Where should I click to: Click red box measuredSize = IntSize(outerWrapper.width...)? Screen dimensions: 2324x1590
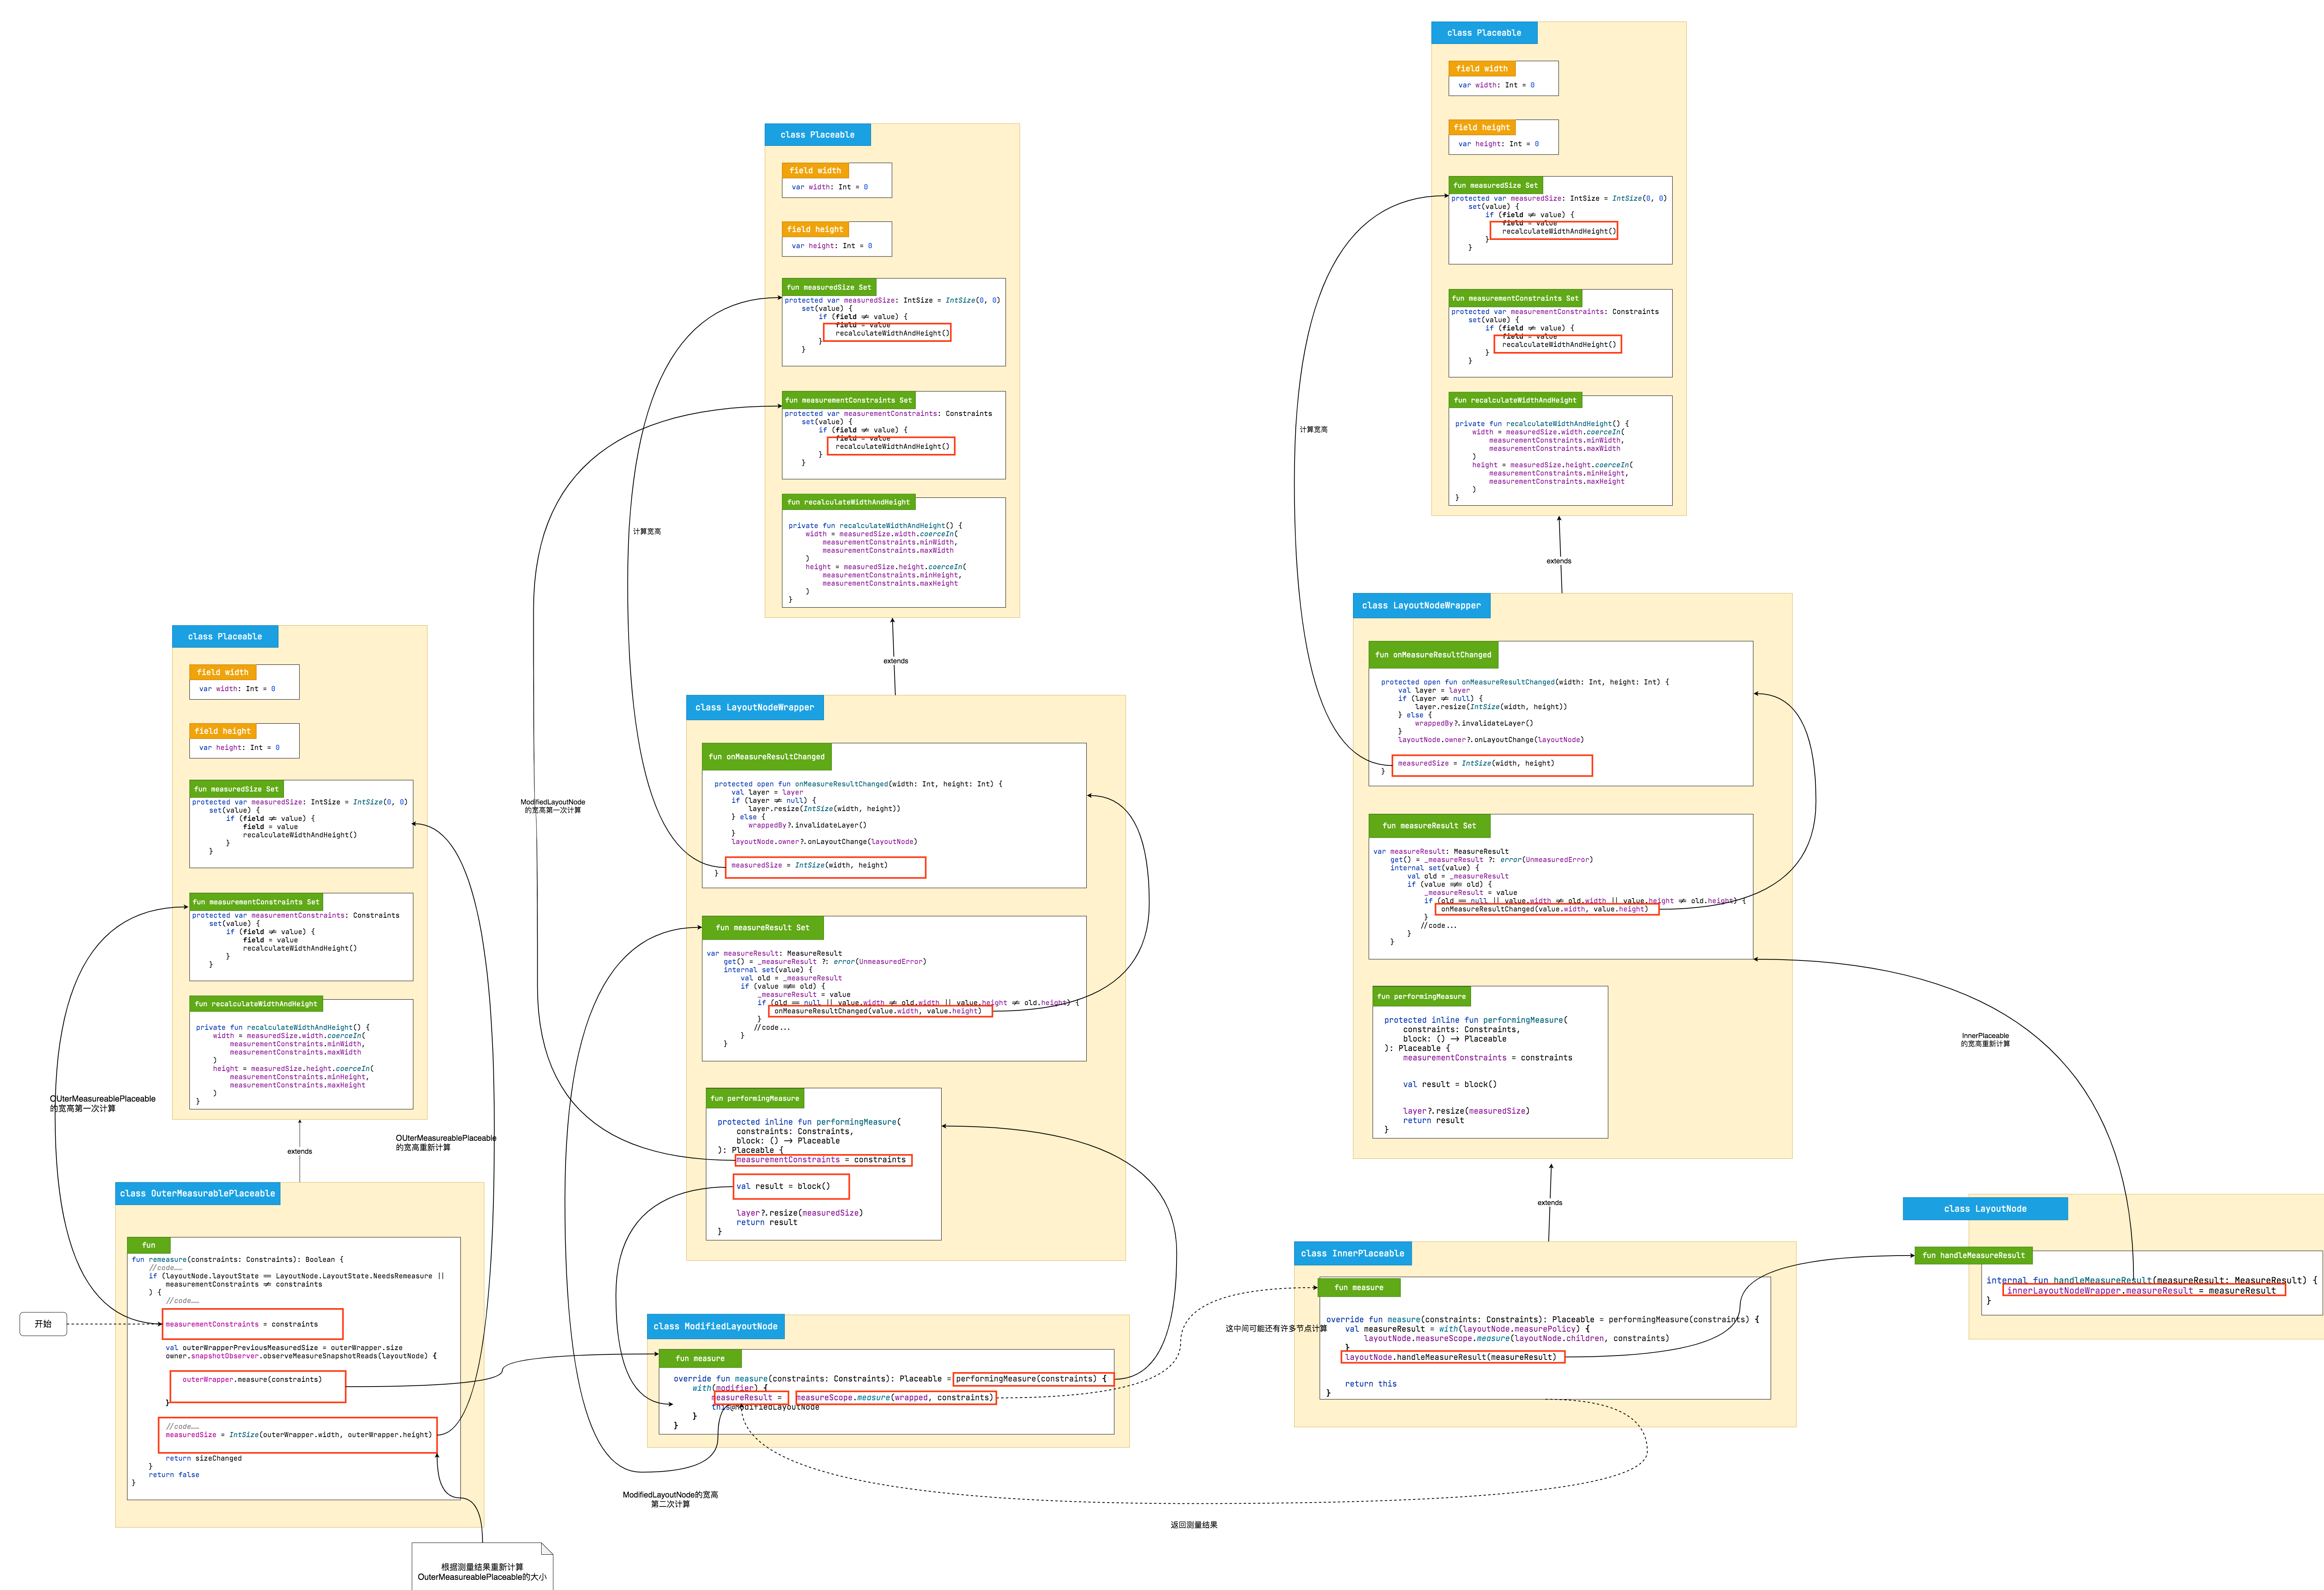pyautogui.click(x=298, y=1435)
